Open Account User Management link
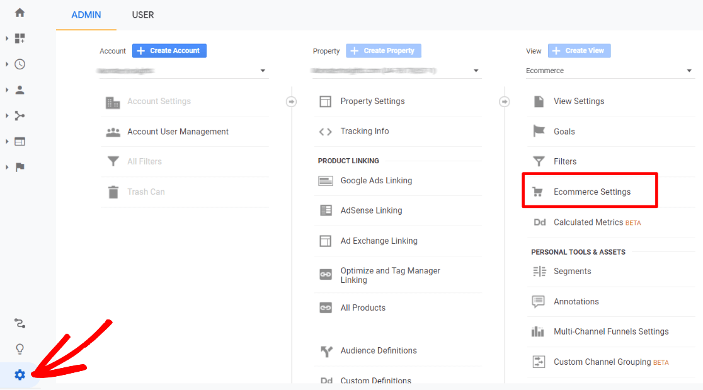The image size is (703, 390). (178, 132)
